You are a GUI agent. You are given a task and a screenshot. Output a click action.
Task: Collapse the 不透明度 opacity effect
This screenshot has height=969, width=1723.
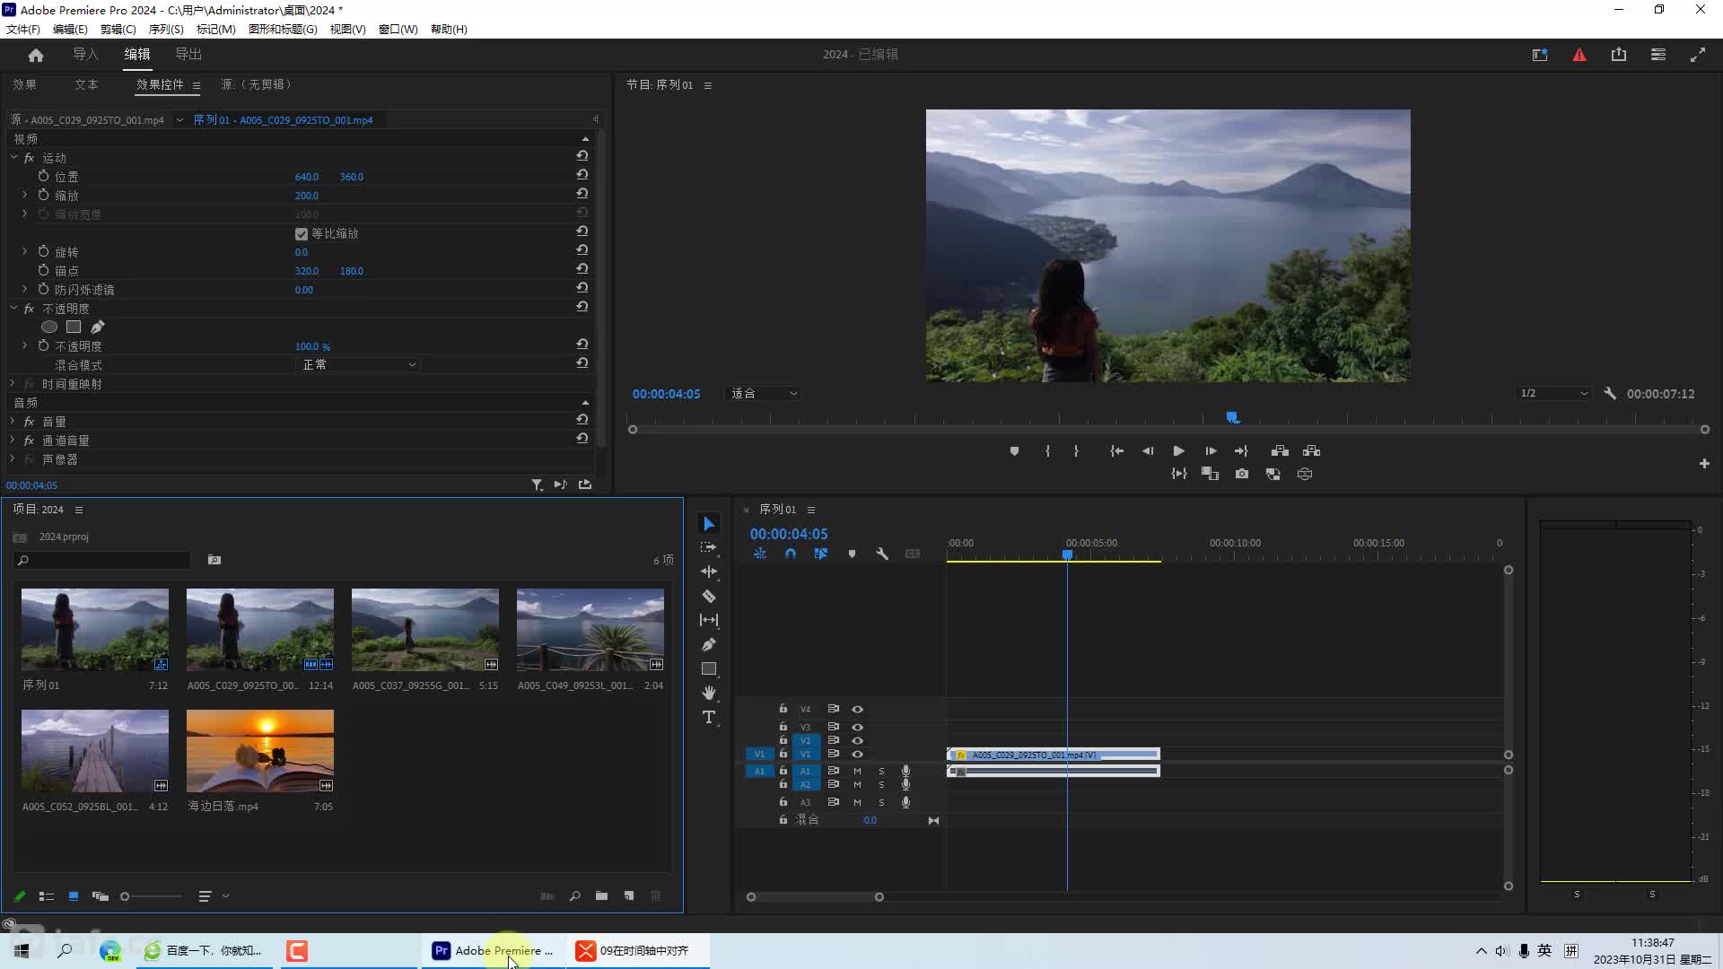coord(13,308)
